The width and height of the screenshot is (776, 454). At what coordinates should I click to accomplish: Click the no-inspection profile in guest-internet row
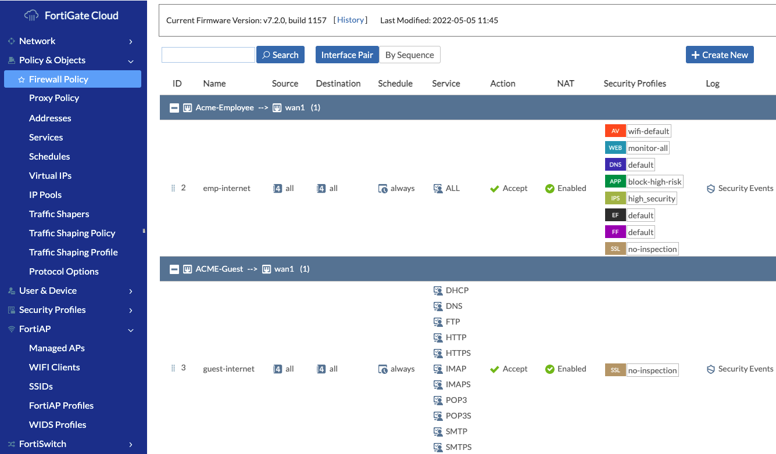653,370
